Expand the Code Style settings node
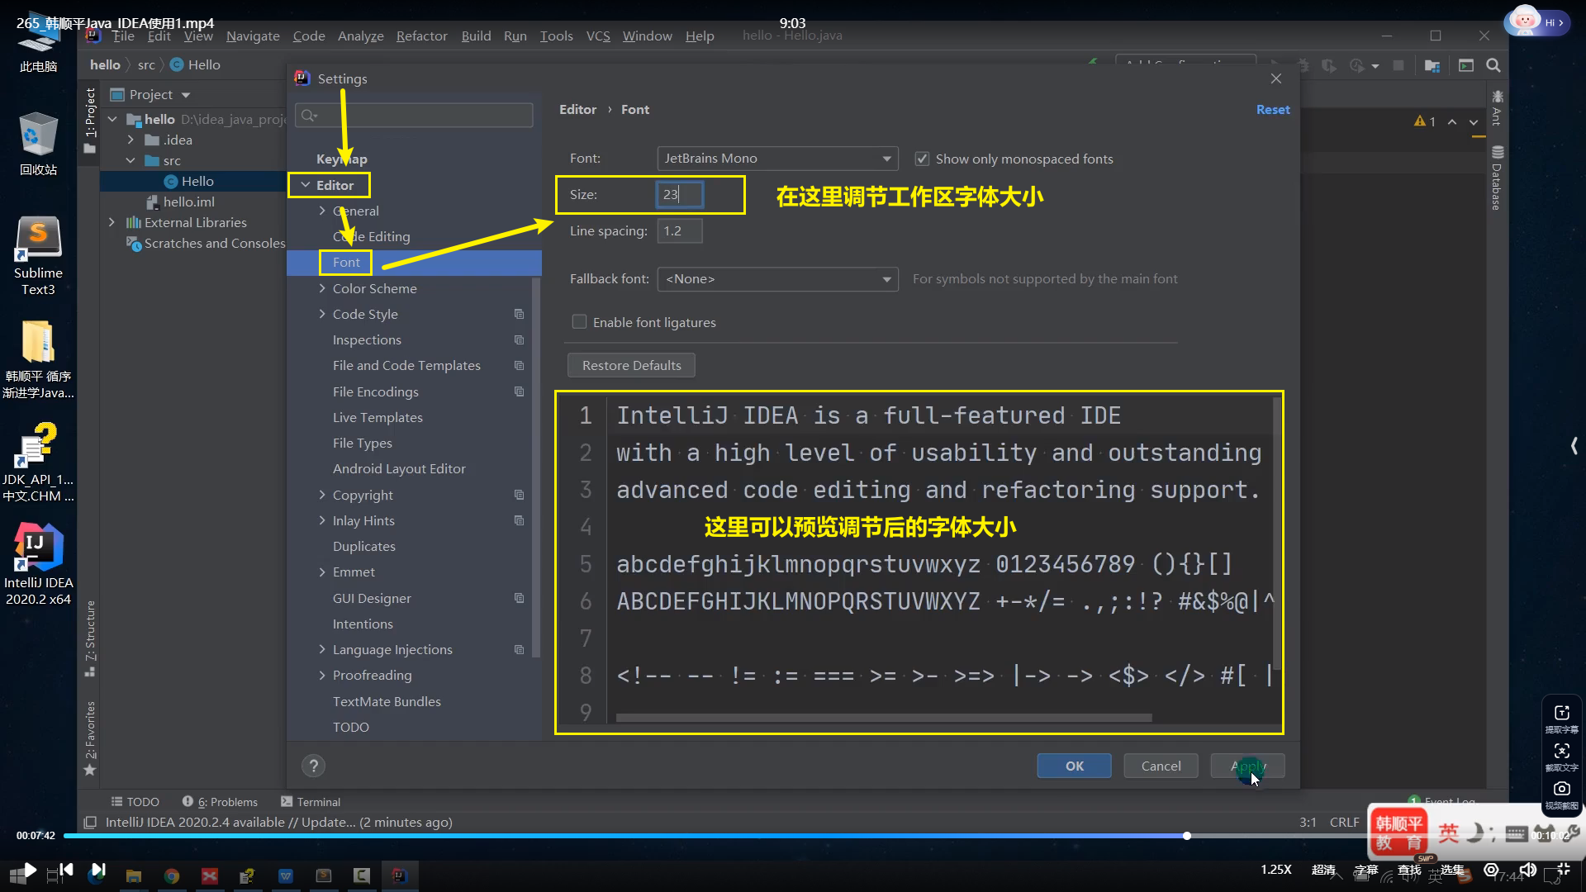Image resolution: width=1586 pixels, height=892 pixels. (x=322, y=314)
